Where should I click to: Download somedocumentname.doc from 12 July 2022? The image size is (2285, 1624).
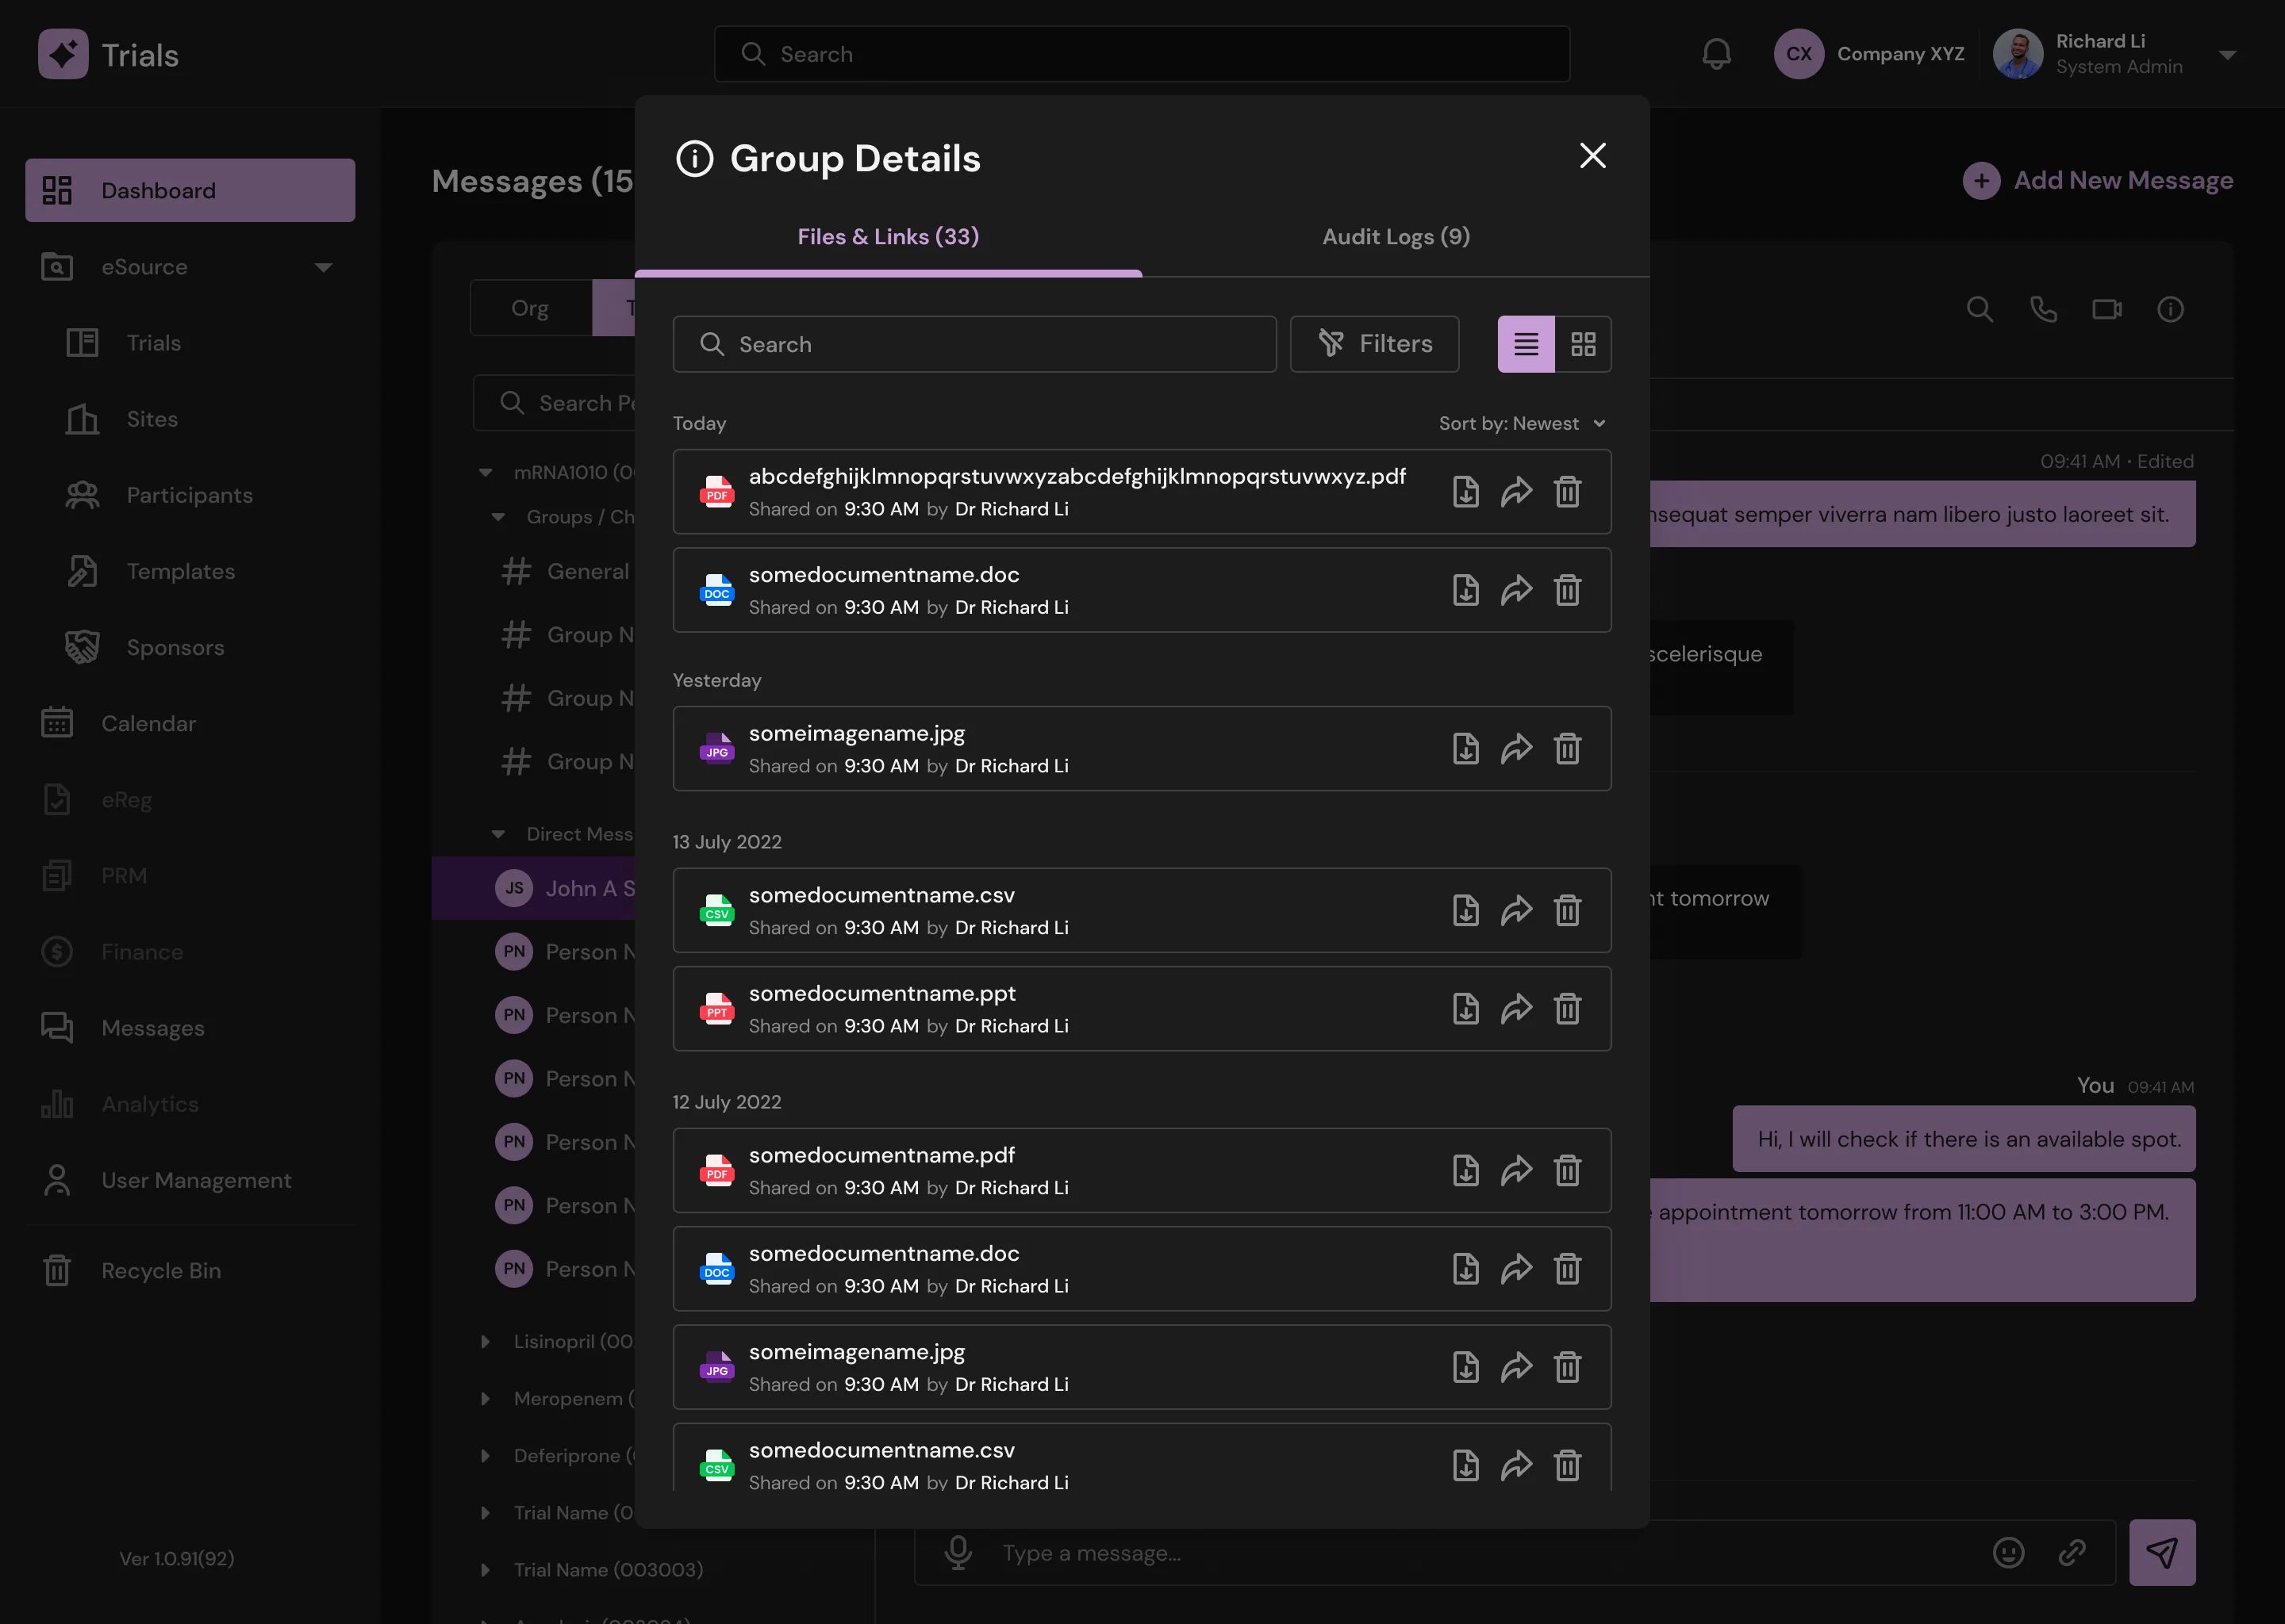click(x=1465, y=1269)
